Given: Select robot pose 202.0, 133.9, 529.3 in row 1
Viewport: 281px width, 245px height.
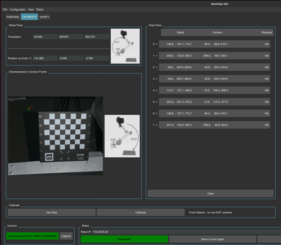Looking at the screenshot, I should [x=179, y=56].
